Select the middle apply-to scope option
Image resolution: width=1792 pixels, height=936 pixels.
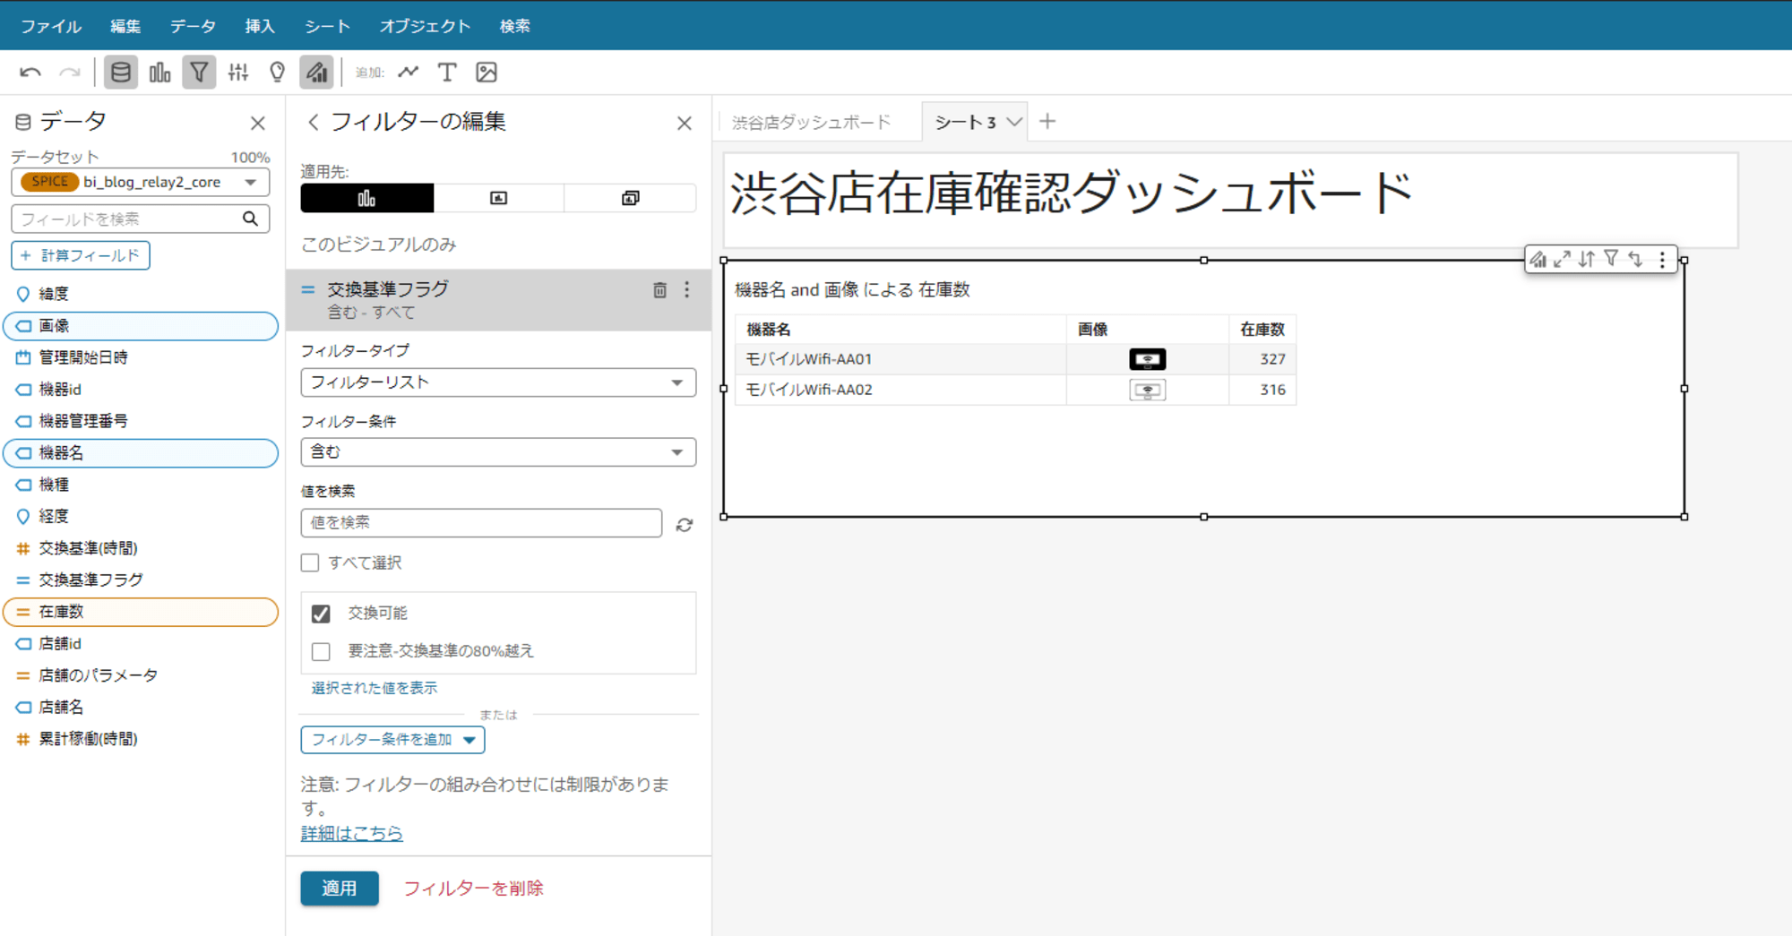499,198
